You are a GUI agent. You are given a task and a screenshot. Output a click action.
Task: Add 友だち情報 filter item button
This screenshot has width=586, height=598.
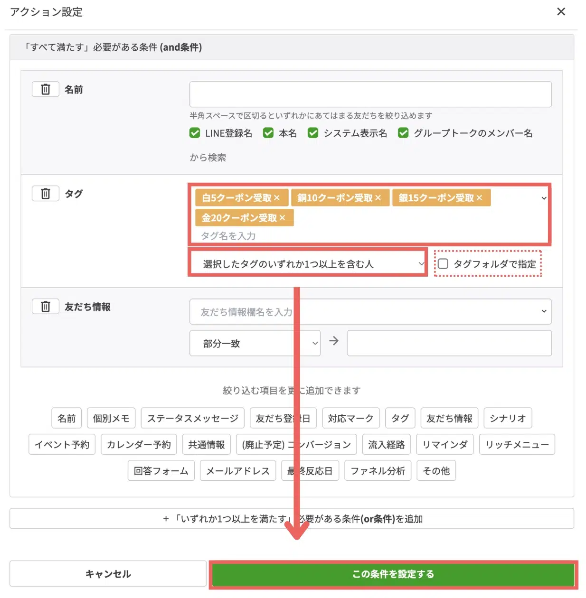tap(449, 418)
